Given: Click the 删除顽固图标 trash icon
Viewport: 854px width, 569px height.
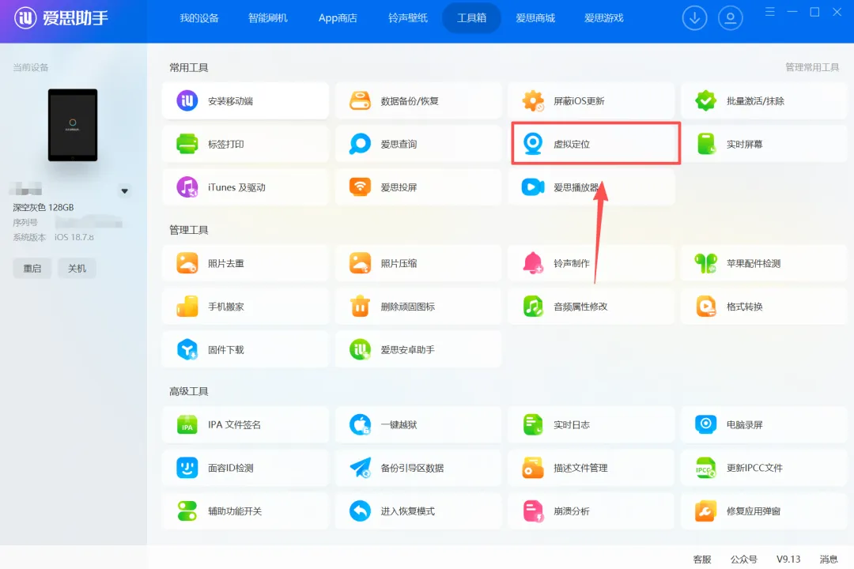Looking at the screenshot, I should point(360,307).
